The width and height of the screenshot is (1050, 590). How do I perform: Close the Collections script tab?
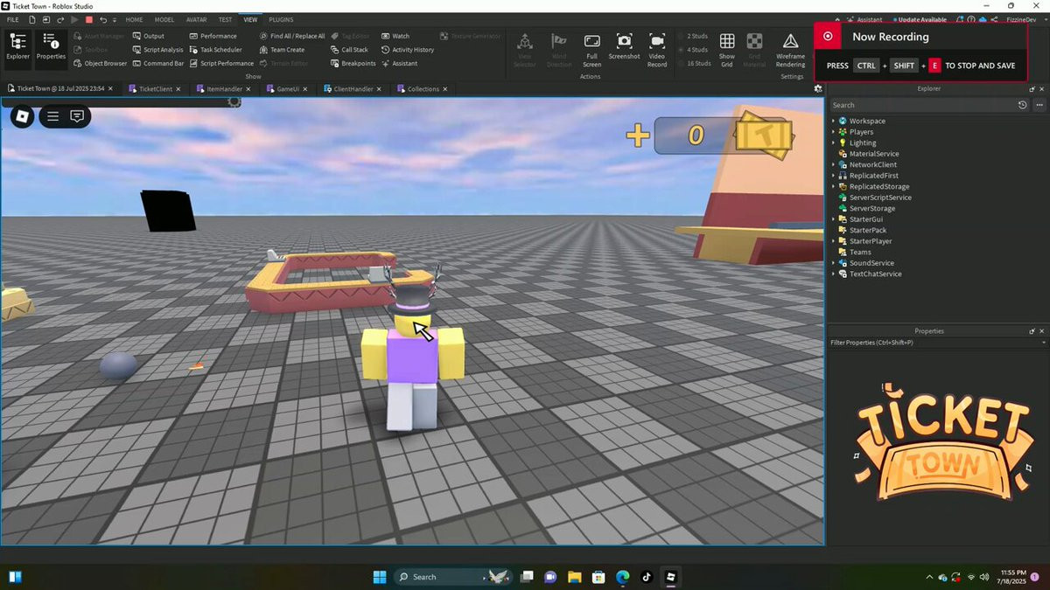pos(445,89)
